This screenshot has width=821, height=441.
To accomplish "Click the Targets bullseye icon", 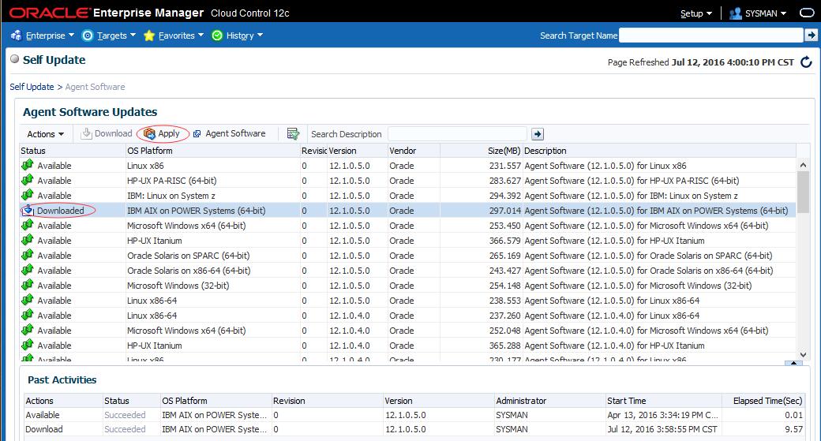I will [88, 36].
